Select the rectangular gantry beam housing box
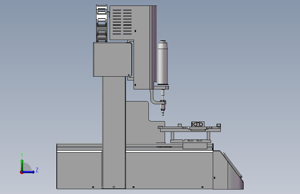This screenshot has height=194, width=300. (112, 60)
